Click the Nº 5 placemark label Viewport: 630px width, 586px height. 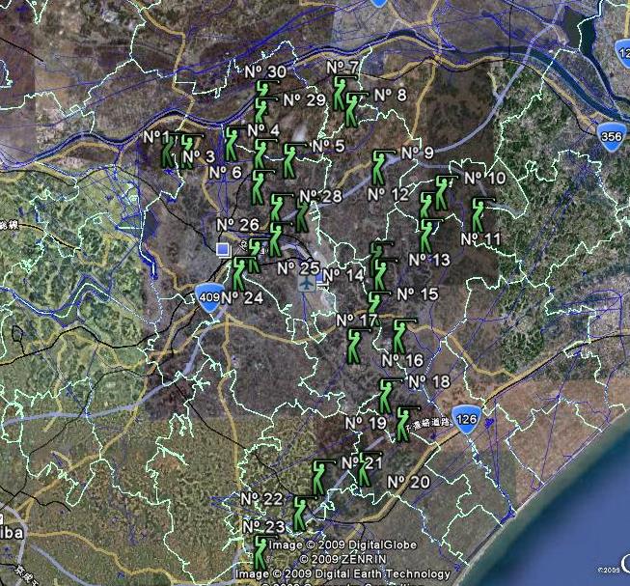(327, 146)
